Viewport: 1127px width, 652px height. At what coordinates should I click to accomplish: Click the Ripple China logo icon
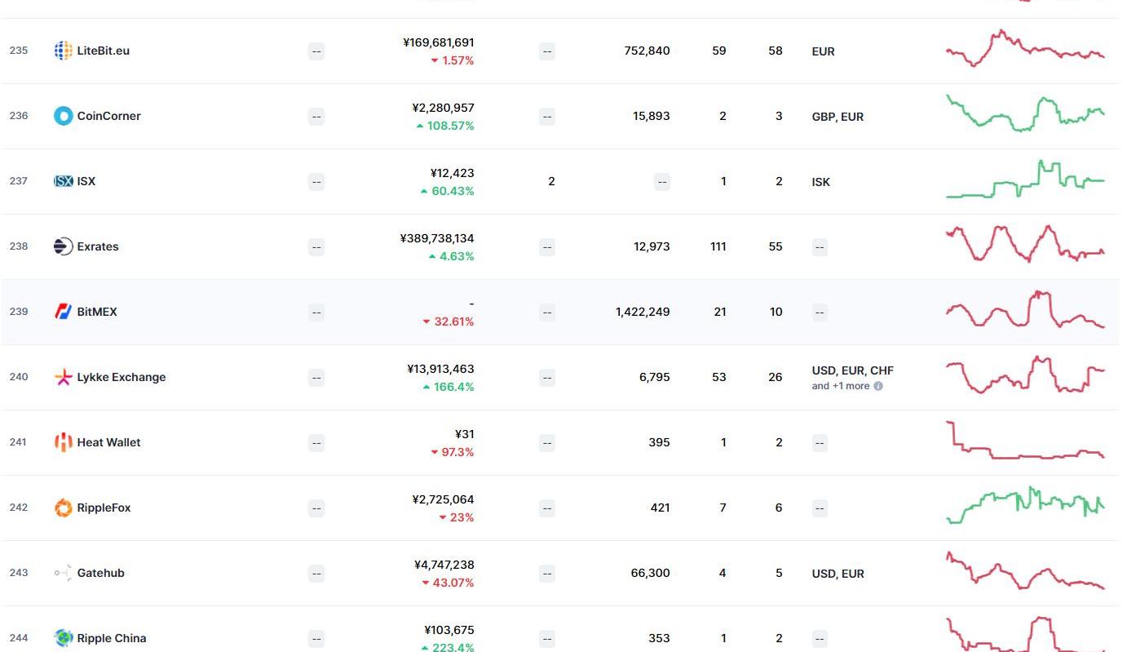63,638
